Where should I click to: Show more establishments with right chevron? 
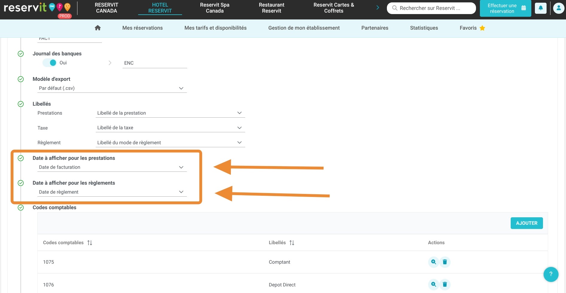[x=378, y=7]
